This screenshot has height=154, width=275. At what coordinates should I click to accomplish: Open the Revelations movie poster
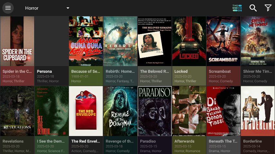tap(17, 111)
